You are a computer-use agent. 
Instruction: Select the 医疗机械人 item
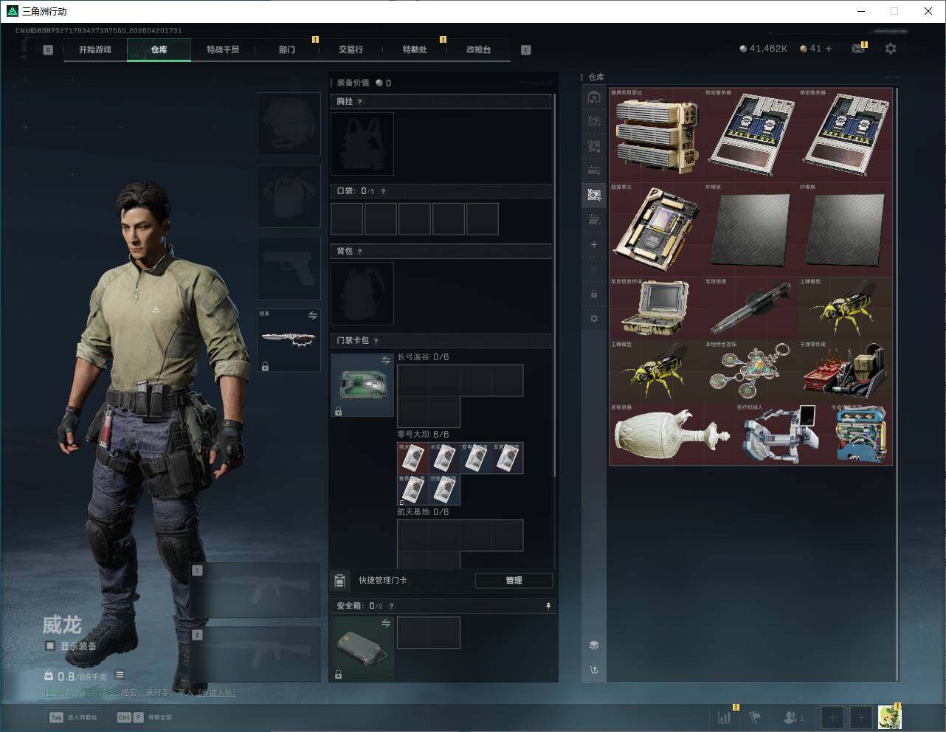[x=782, y=433]
